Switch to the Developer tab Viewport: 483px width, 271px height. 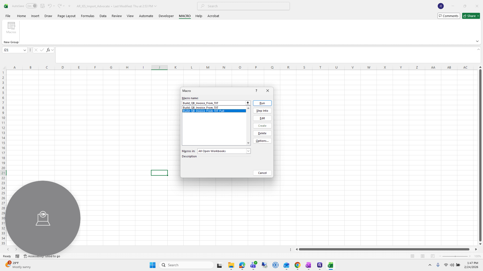(x=166, y=16)
